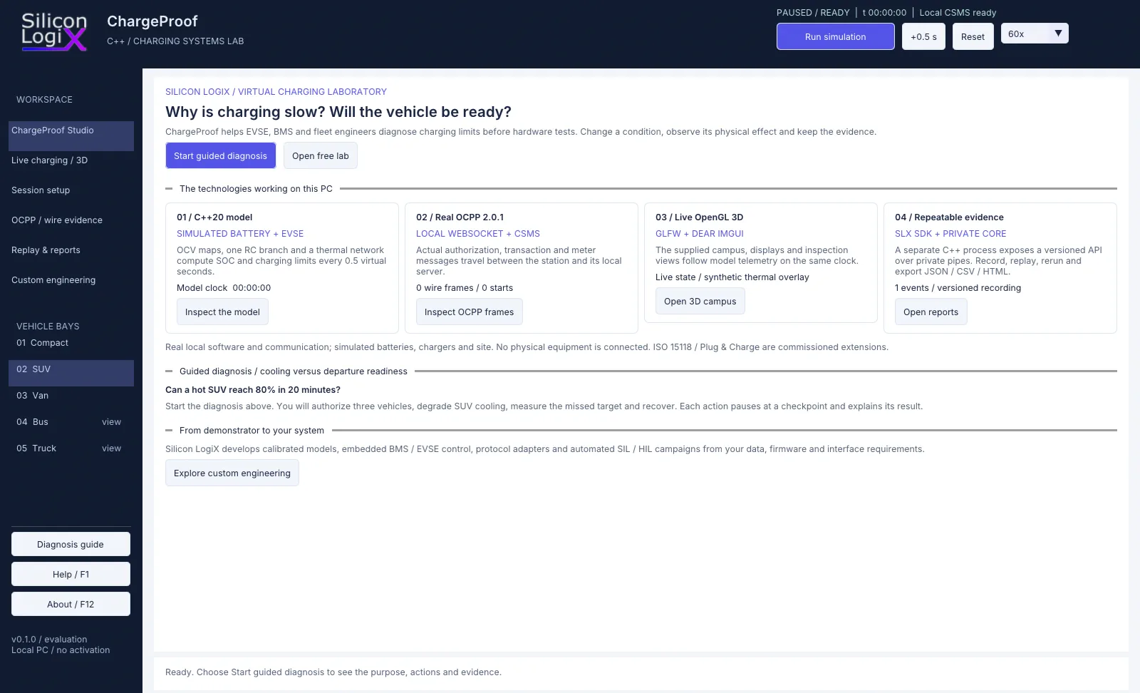Select vehicle bay 04 Bus
The image size is (1140, 693).
[x=32, y=422]
